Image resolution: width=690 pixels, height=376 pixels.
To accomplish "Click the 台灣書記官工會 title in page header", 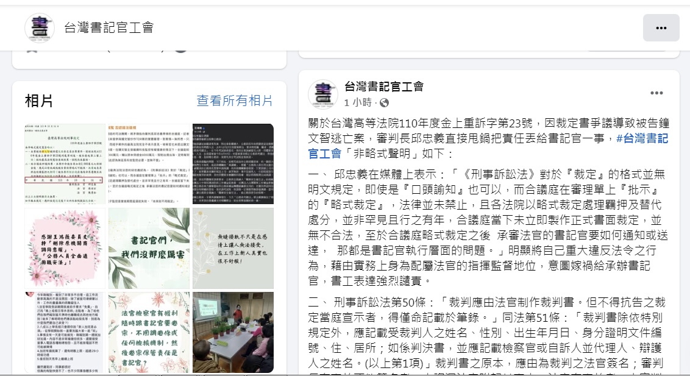I will coord(108,27).
